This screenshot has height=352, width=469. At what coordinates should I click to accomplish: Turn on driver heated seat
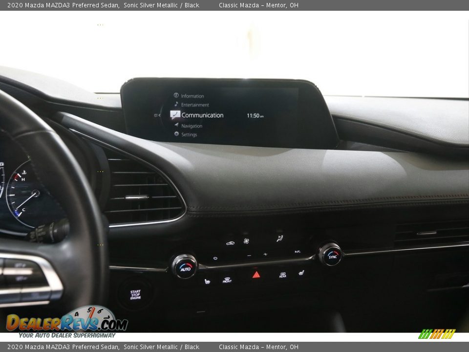207,281
